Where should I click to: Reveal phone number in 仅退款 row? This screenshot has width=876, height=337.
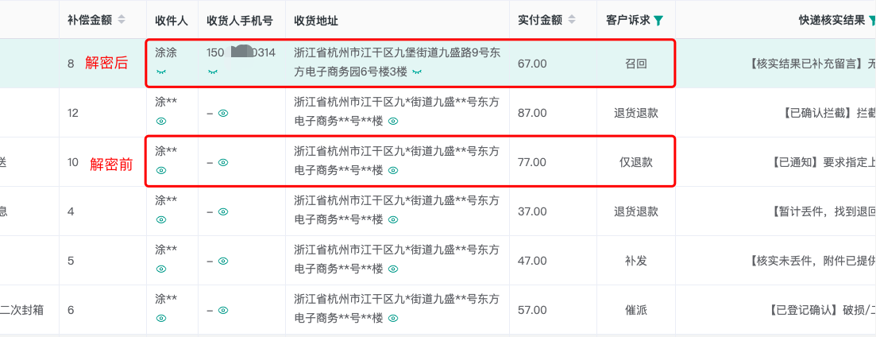(x=223, y=162)
